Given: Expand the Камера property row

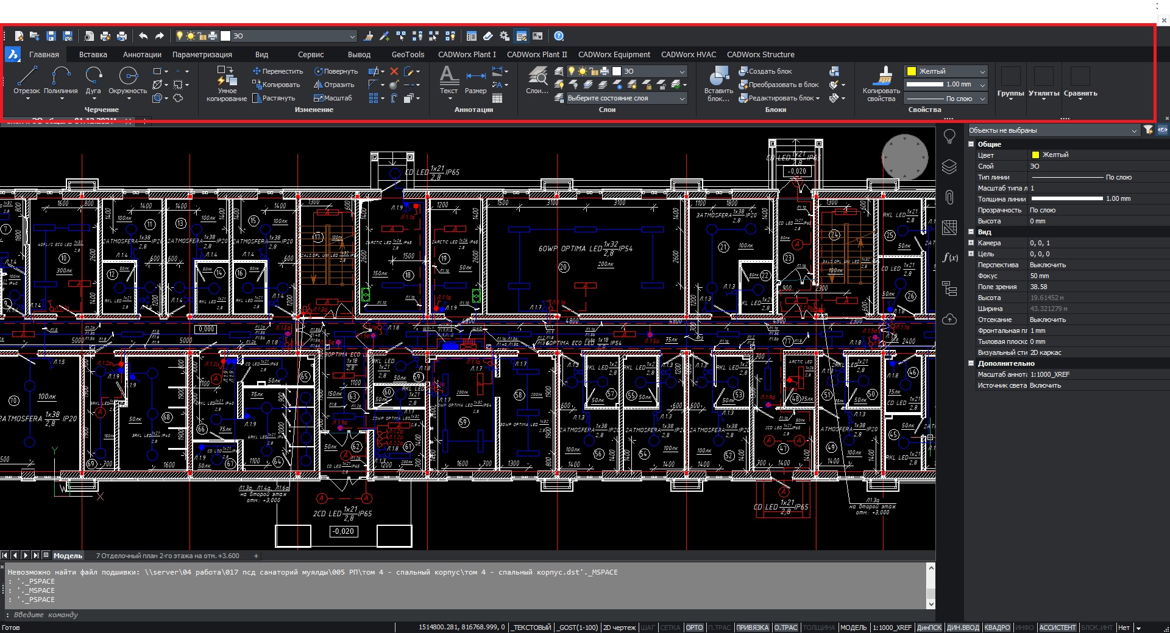Looking at the screenshot, I should 971,243.
